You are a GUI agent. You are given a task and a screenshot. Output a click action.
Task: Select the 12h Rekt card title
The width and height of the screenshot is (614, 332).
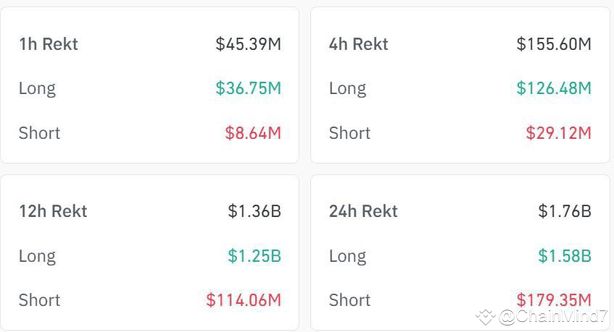coord(53,211)
